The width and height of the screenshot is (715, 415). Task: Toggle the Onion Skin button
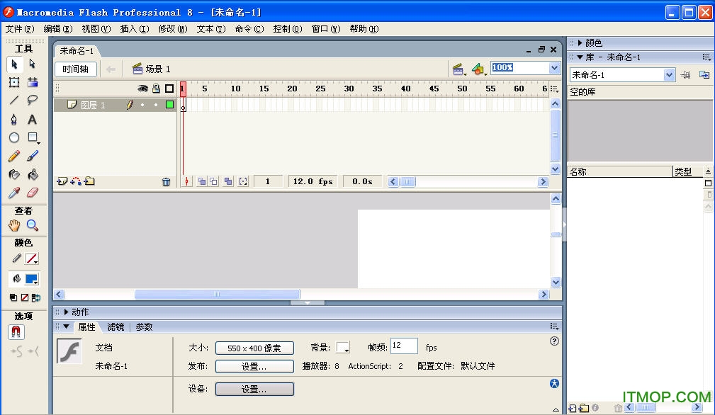pos(201,182)
